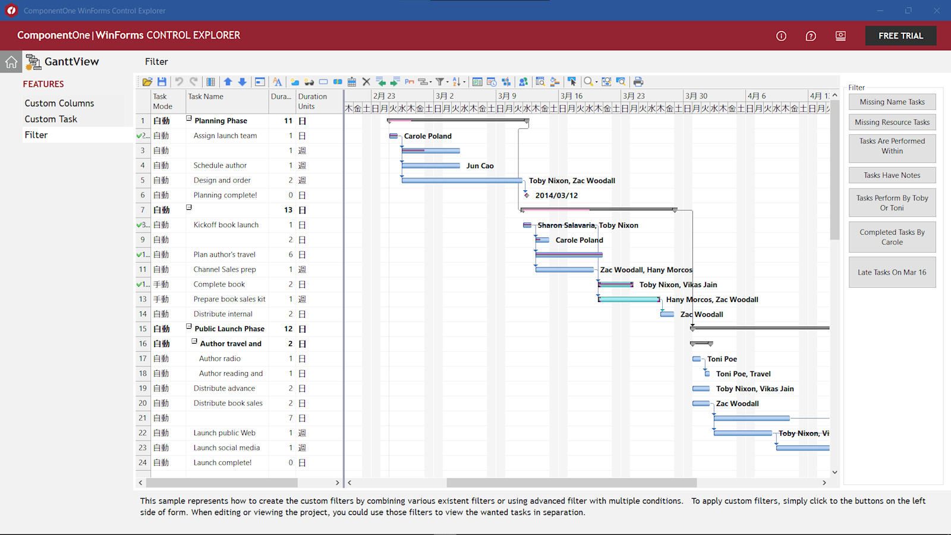The height and width of the screenshot is (535, 951).
Task: Redo the last undone action
Action: pyautogui.click(x=194, y=81)
